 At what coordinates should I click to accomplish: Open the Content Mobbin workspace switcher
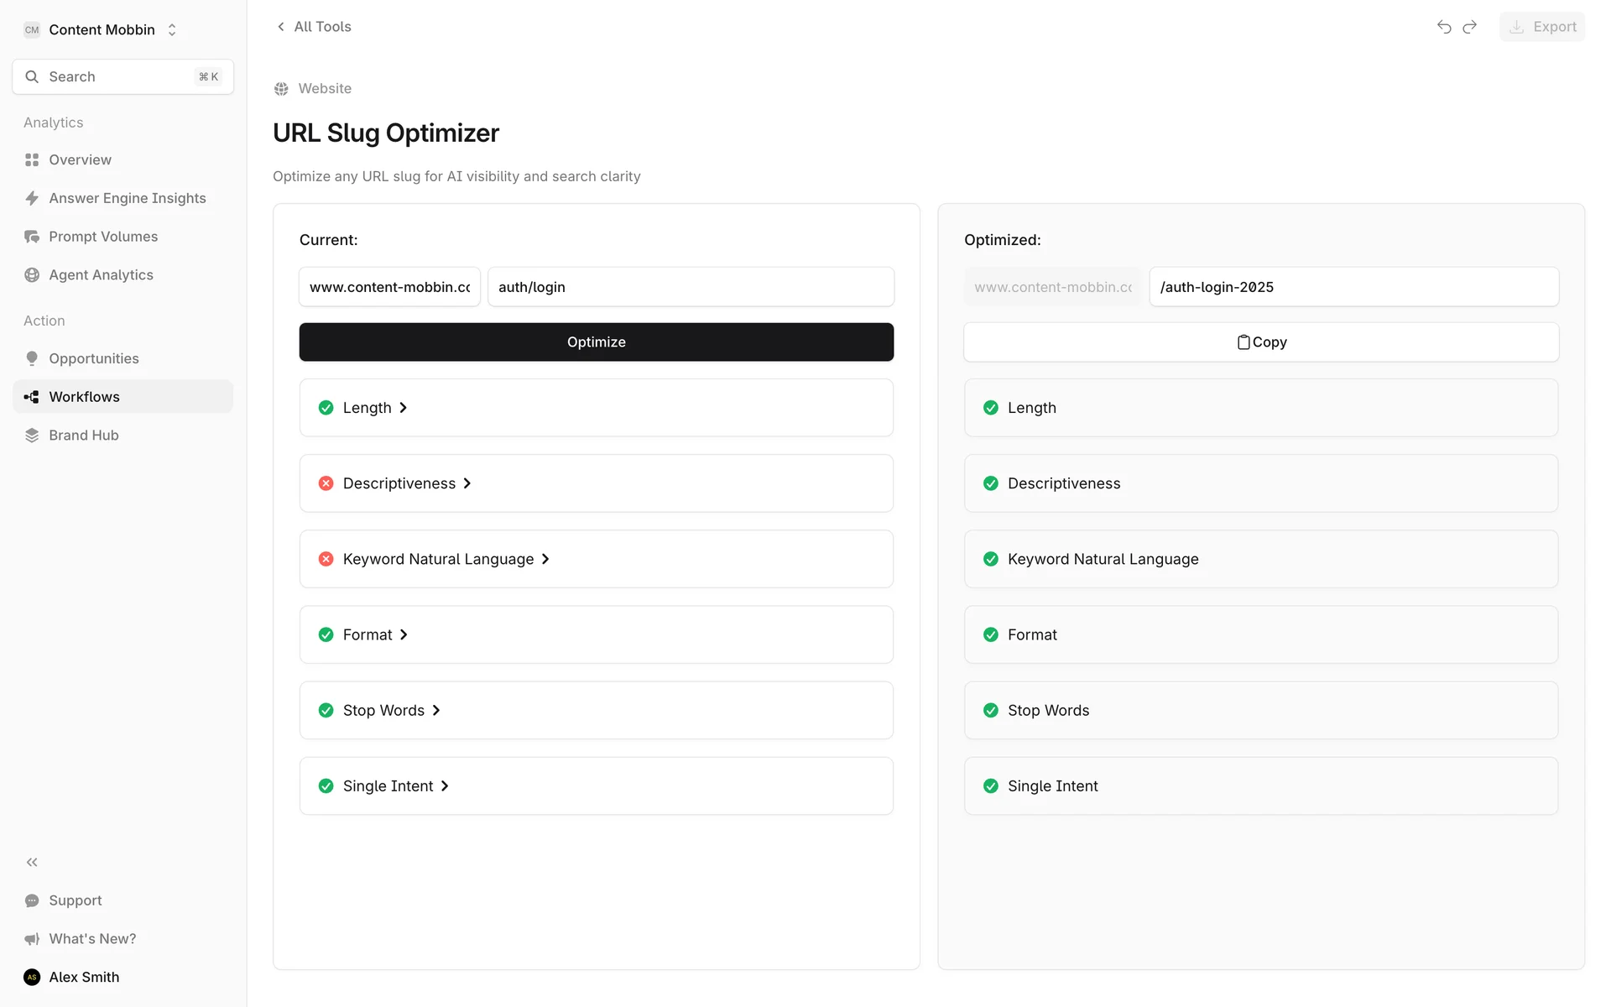point(102,29)
